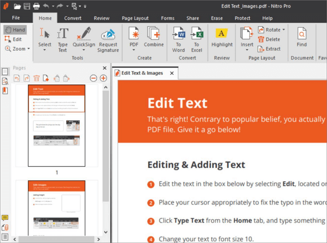This screenshot has height=243, width=327.
Task: Click the print icon in quick access toolbar
Action: (36, 6)
